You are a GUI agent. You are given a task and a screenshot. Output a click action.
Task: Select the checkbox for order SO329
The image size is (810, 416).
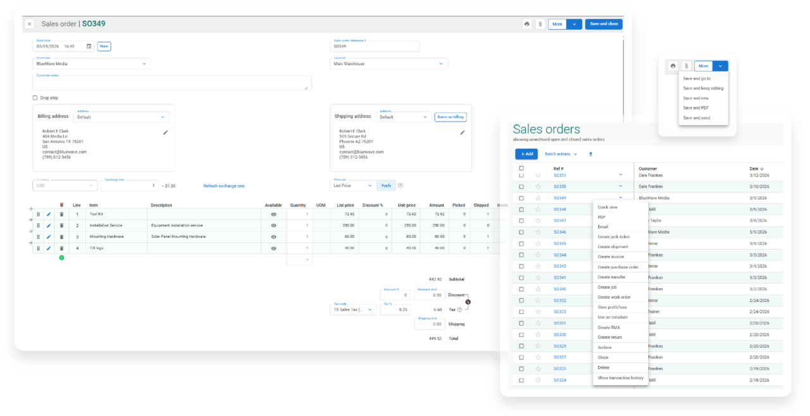(521, 346)
